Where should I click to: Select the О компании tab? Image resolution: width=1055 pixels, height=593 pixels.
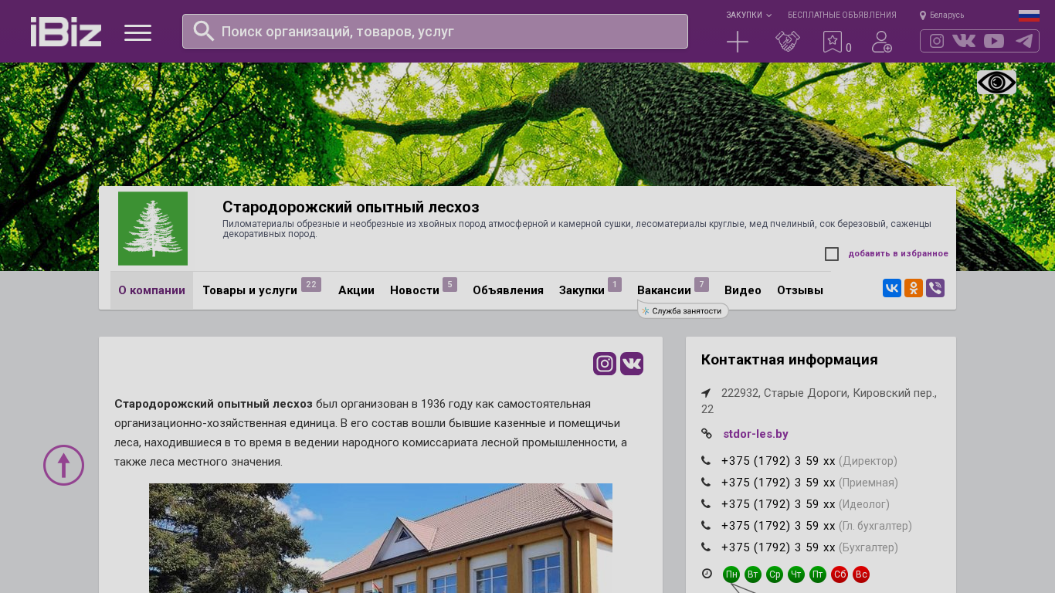point(151,290)
